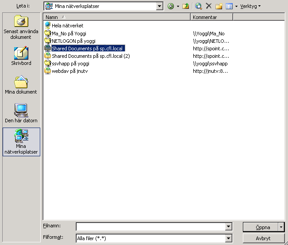The height and width of the screenshot is (245, 288).
Task: Open the Filformat dropdown list
Action: pos(229,238)
